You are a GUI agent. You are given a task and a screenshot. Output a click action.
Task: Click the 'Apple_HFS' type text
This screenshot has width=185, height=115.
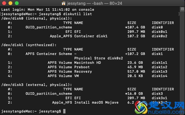[x=62, y=102]
